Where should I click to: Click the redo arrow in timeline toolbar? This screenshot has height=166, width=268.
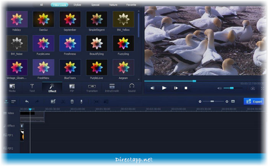click(x=37, y=102)
